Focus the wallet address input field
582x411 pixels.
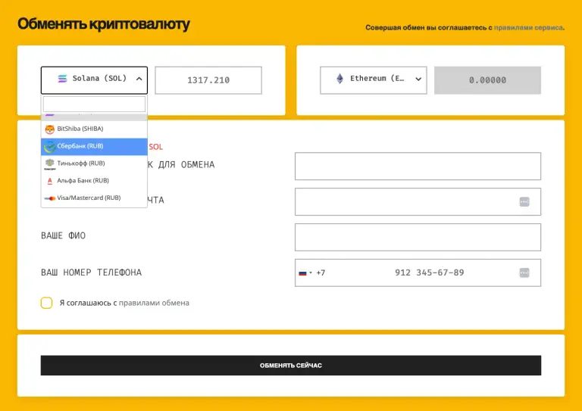pos(418,166)
